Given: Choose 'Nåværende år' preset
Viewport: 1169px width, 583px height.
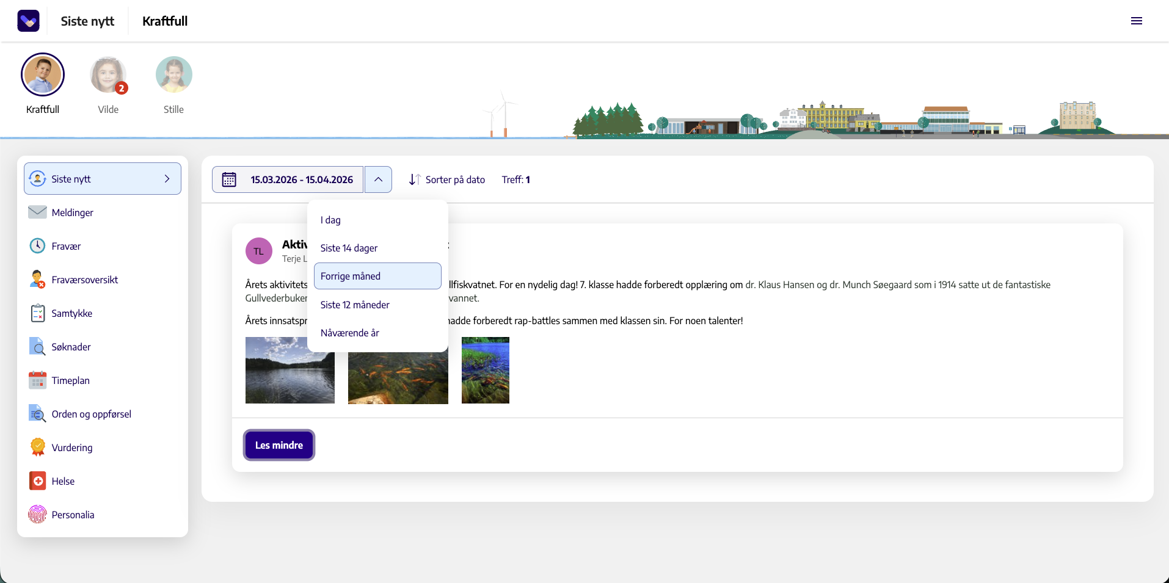Looking at the screenshot, I should click(x=377, y=333).
